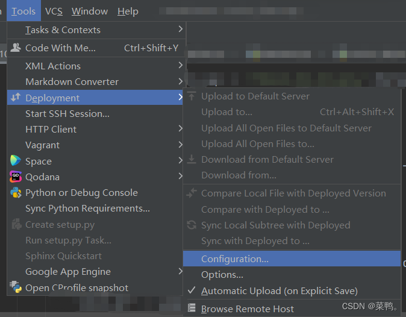Screen dimensions: 406x317
Task: Expand the HTTP Client submenu arrow
Action: [x=181, y=128]
